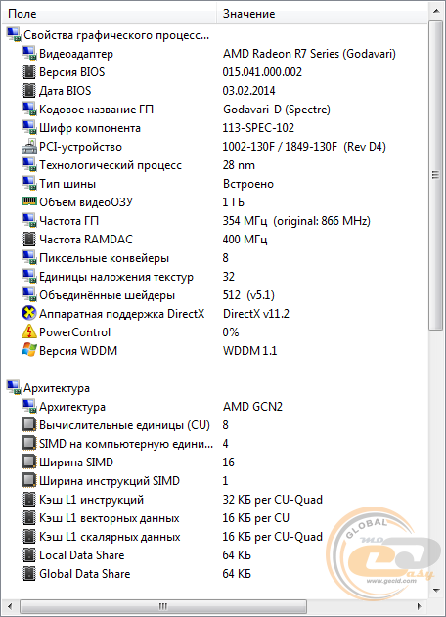
Task: Click the icon beside Тип шины
Action: coord(29,184)
